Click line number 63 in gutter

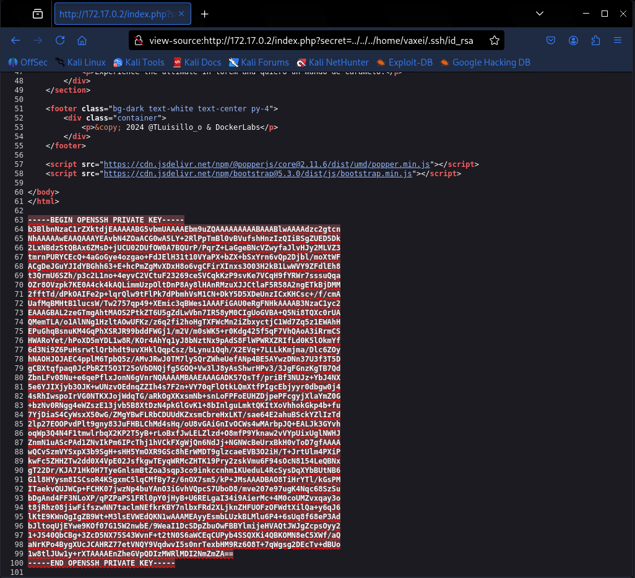point(19,220)
